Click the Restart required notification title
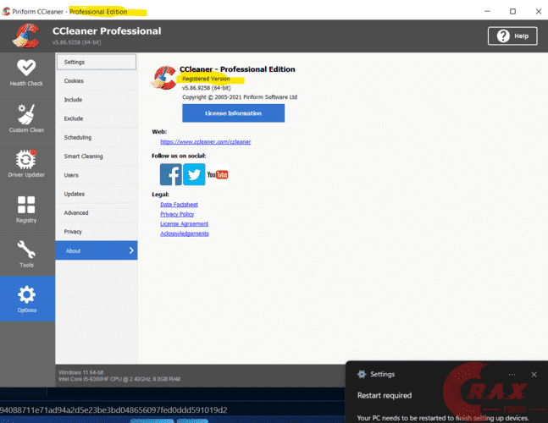Viewport: 548px width, 423px height. tap(385, 395)
